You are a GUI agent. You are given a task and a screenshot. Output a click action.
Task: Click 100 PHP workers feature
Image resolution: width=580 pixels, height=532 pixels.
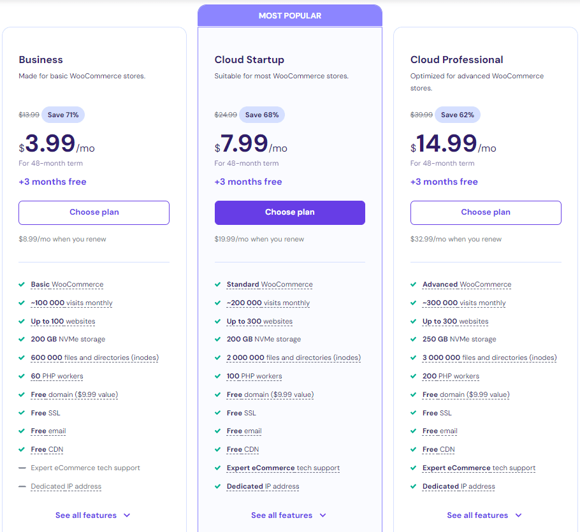(254, 376)
